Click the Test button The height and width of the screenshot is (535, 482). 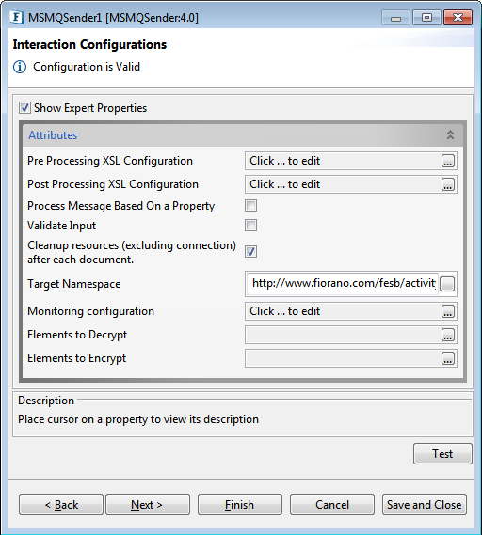[x=442, y=454]
